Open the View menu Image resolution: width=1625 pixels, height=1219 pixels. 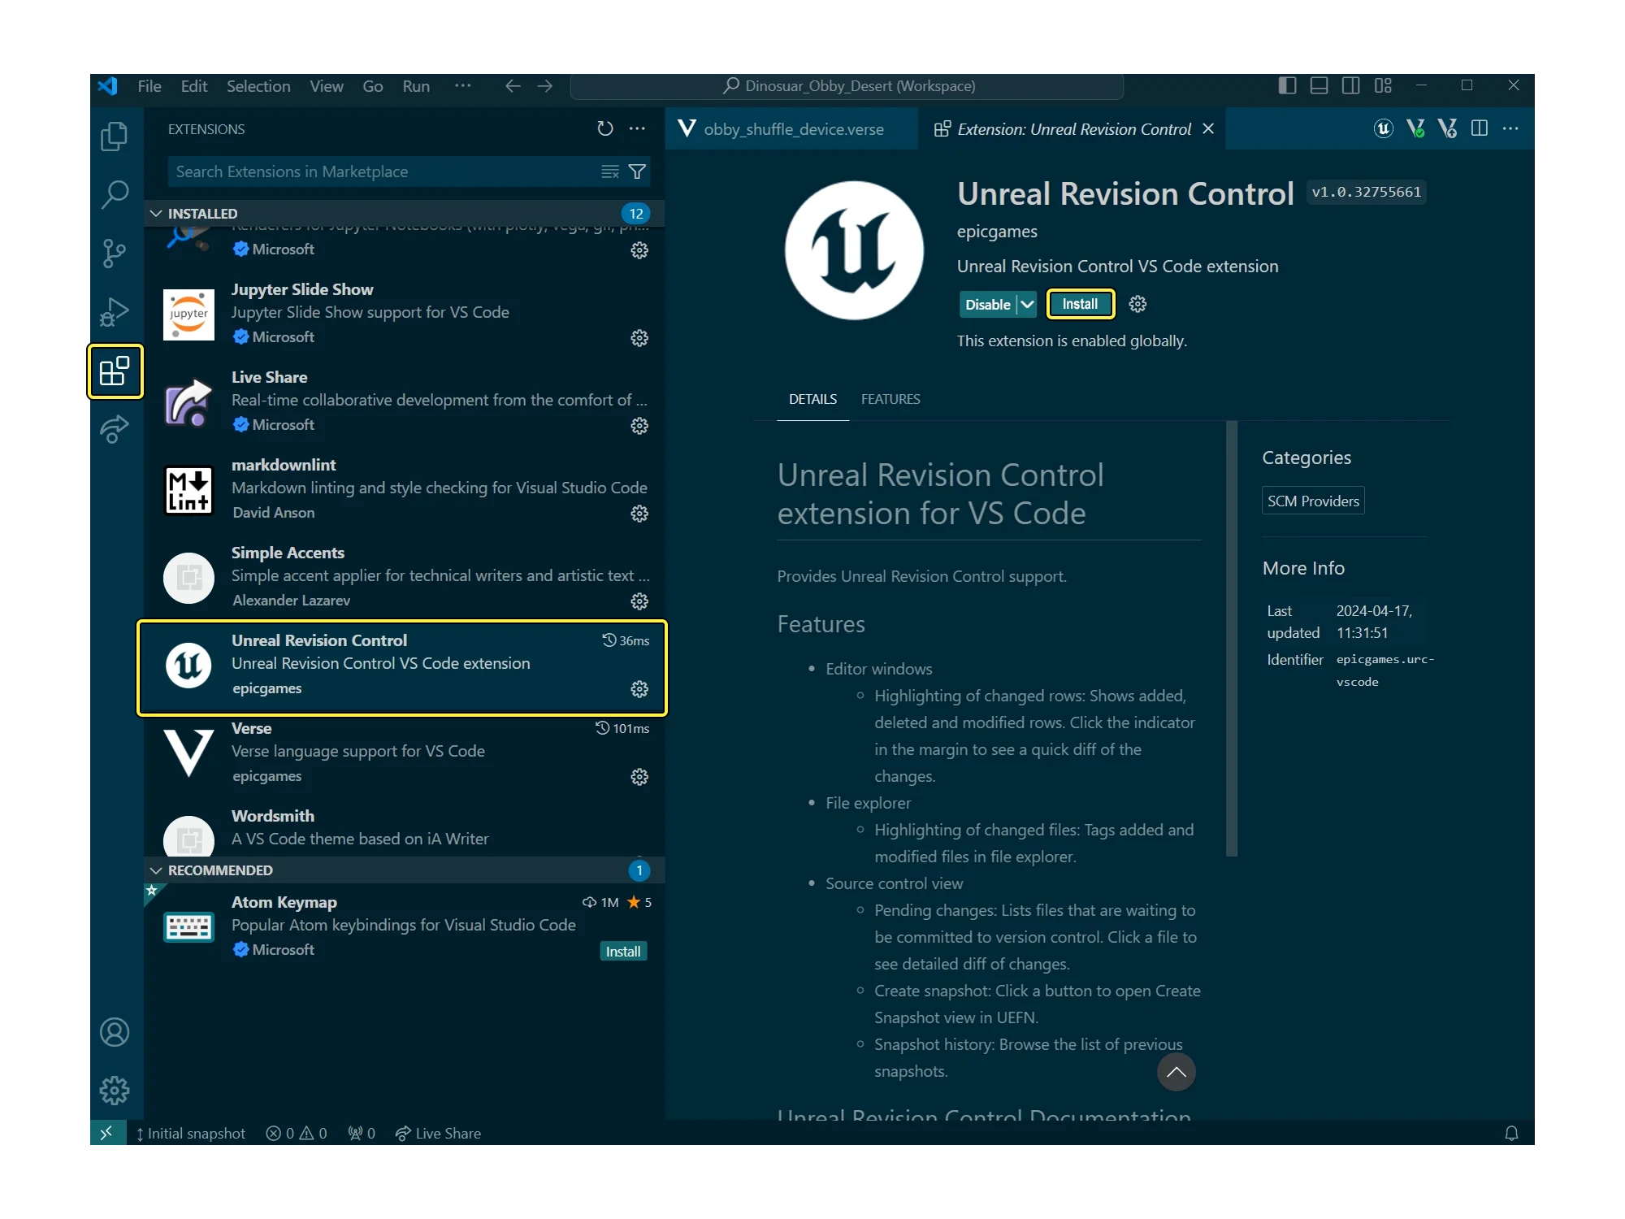click(326, 85)
